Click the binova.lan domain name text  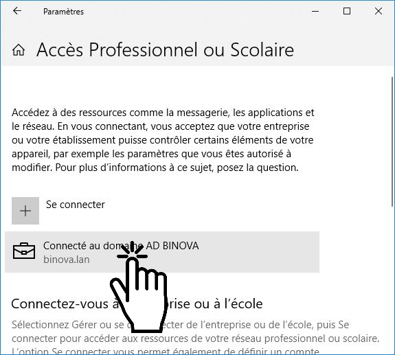click(x=67, y=260)
